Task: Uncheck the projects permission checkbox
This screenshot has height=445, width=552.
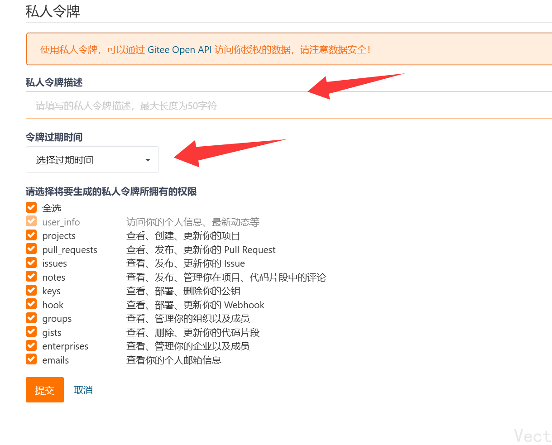Action: point(31,235)
